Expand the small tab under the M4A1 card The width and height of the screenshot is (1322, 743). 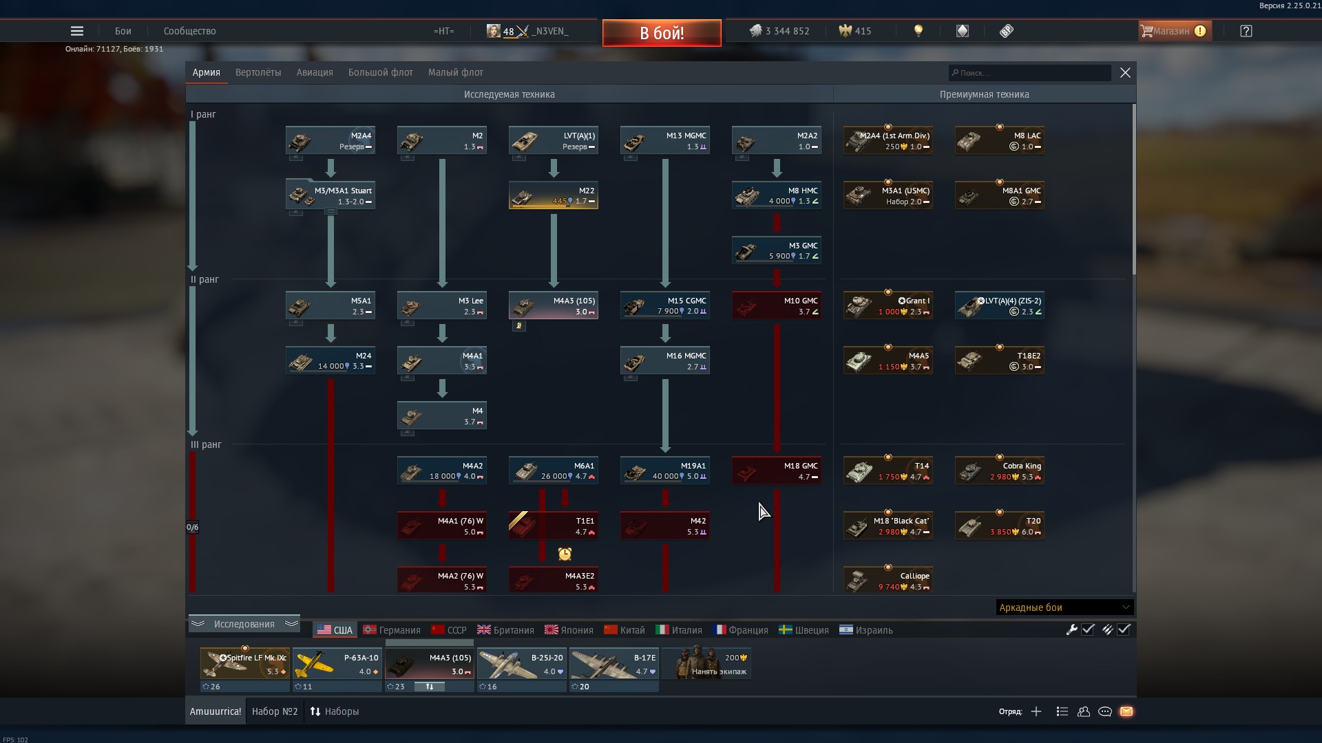(407, 378)
